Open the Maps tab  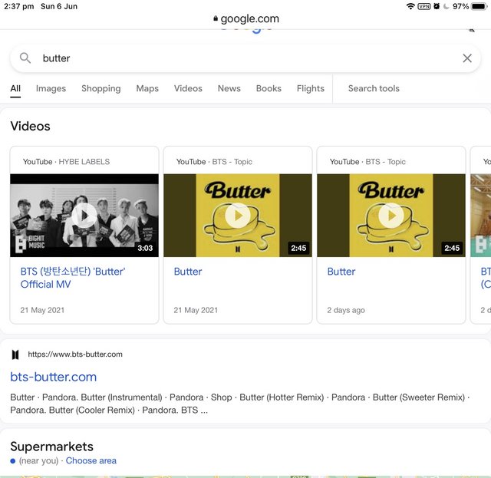point(147,89)
